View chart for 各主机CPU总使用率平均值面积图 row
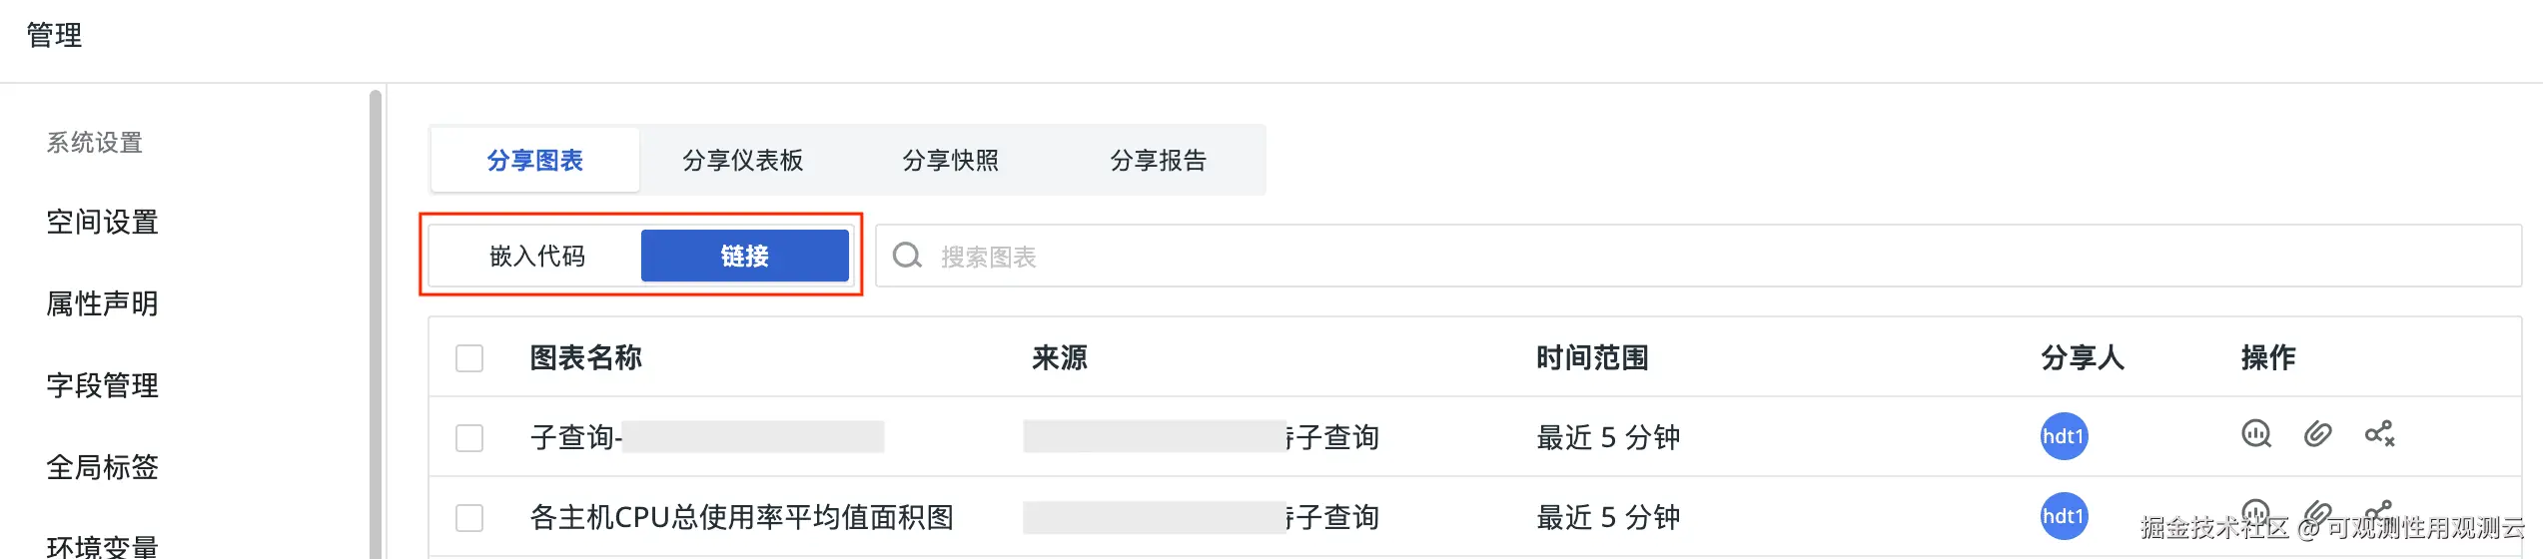Image resolution: width=2543 pixels, height=559 pixels. tap(2255, 513)
